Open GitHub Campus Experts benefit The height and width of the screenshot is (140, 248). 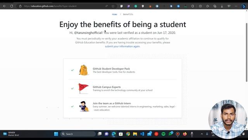click(x=107, y=87)
